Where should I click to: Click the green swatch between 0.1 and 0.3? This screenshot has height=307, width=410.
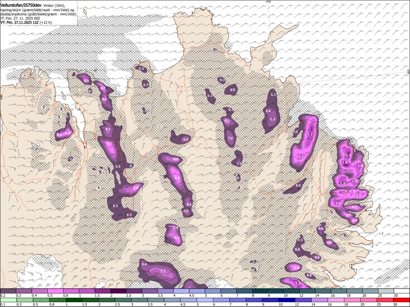[8, 300]
